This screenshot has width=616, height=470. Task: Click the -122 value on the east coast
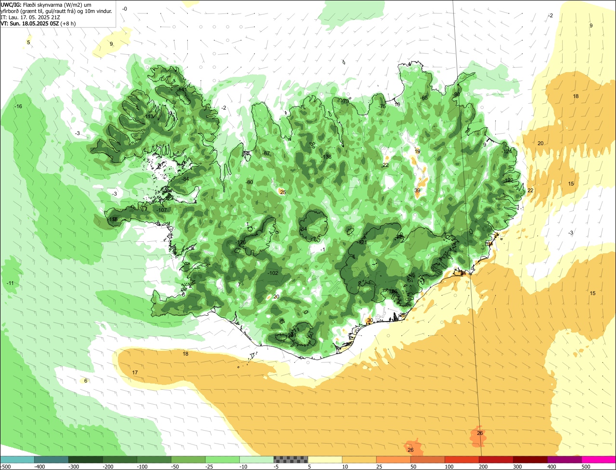click(508, 180)
